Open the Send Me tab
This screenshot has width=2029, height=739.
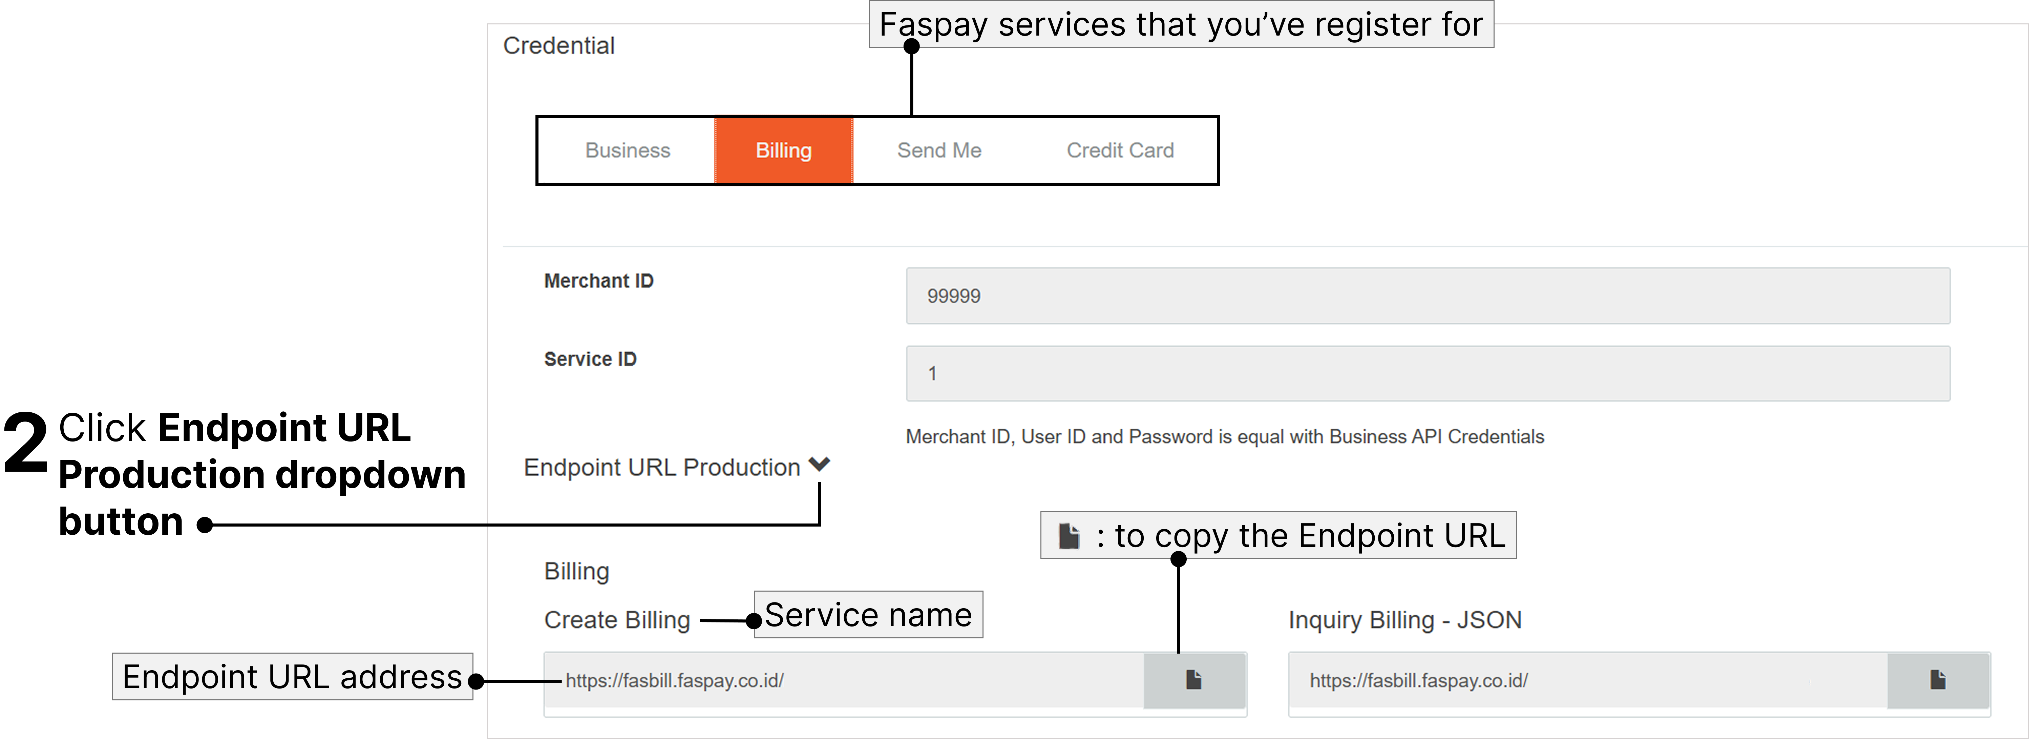[x=939, y=150]
